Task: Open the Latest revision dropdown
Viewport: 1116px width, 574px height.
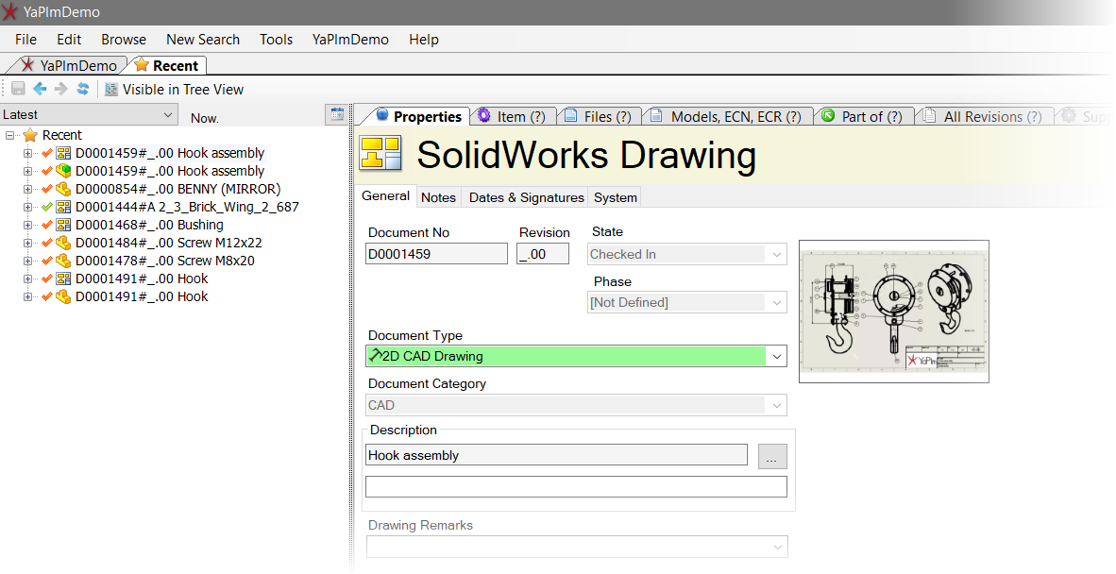Action: point(167,114)
